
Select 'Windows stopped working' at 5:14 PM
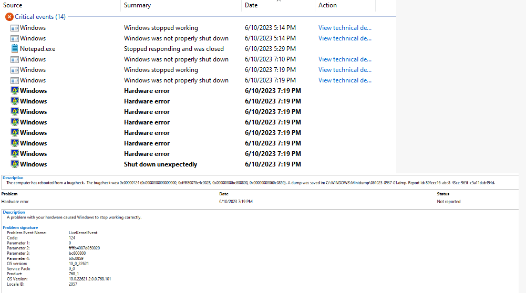pyautogui.click(x=161, y=28)
